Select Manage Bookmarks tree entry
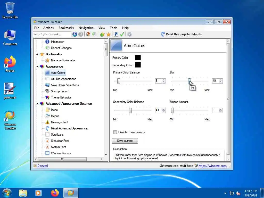 pos(63,60)
